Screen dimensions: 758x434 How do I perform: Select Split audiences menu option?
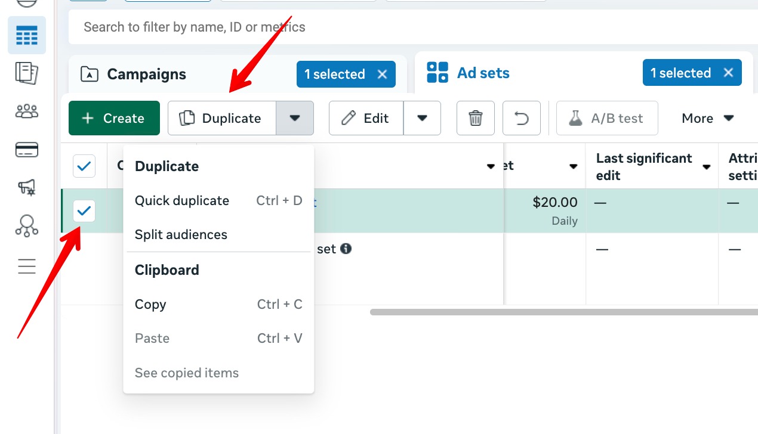point(181,234)
